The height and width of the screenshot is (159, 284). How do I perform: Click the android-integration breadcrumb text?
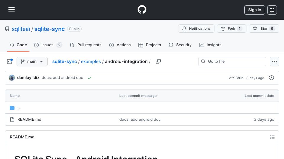[126, 62]
